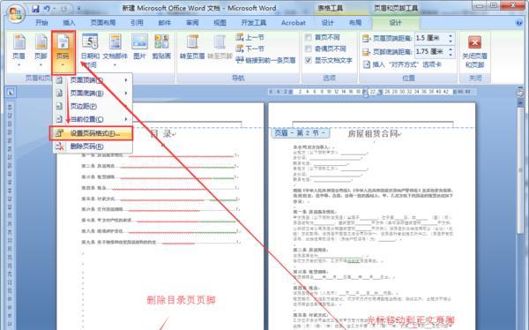Click the horizontal ruler
The width and height of the screenshot is (529, 330).
coord(371,92)
